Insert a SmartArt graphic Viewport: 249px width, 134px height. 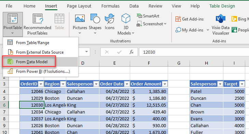tap(148, 16)
